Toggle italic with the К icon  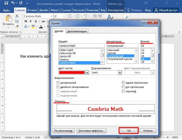click(x=31, y=21)
